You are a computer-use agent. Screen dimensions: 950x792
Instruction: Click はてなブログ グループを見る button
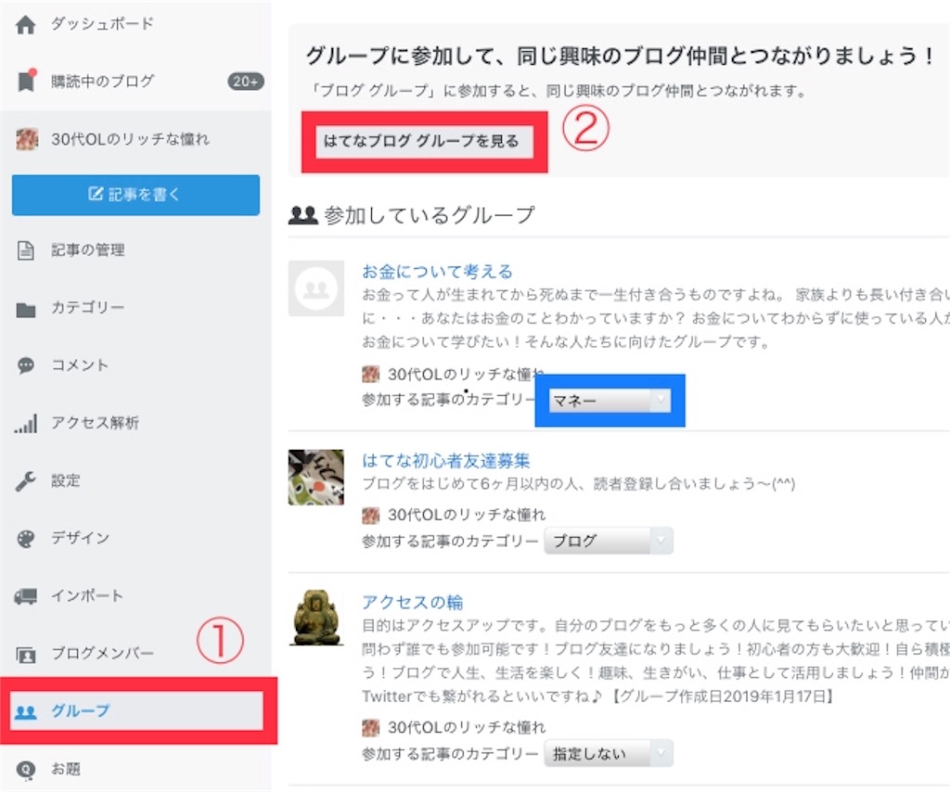(424, 142)
